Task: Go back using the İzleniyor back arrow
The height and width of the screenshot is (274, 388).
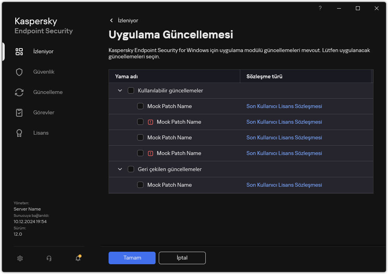Action: coord(112,20)
